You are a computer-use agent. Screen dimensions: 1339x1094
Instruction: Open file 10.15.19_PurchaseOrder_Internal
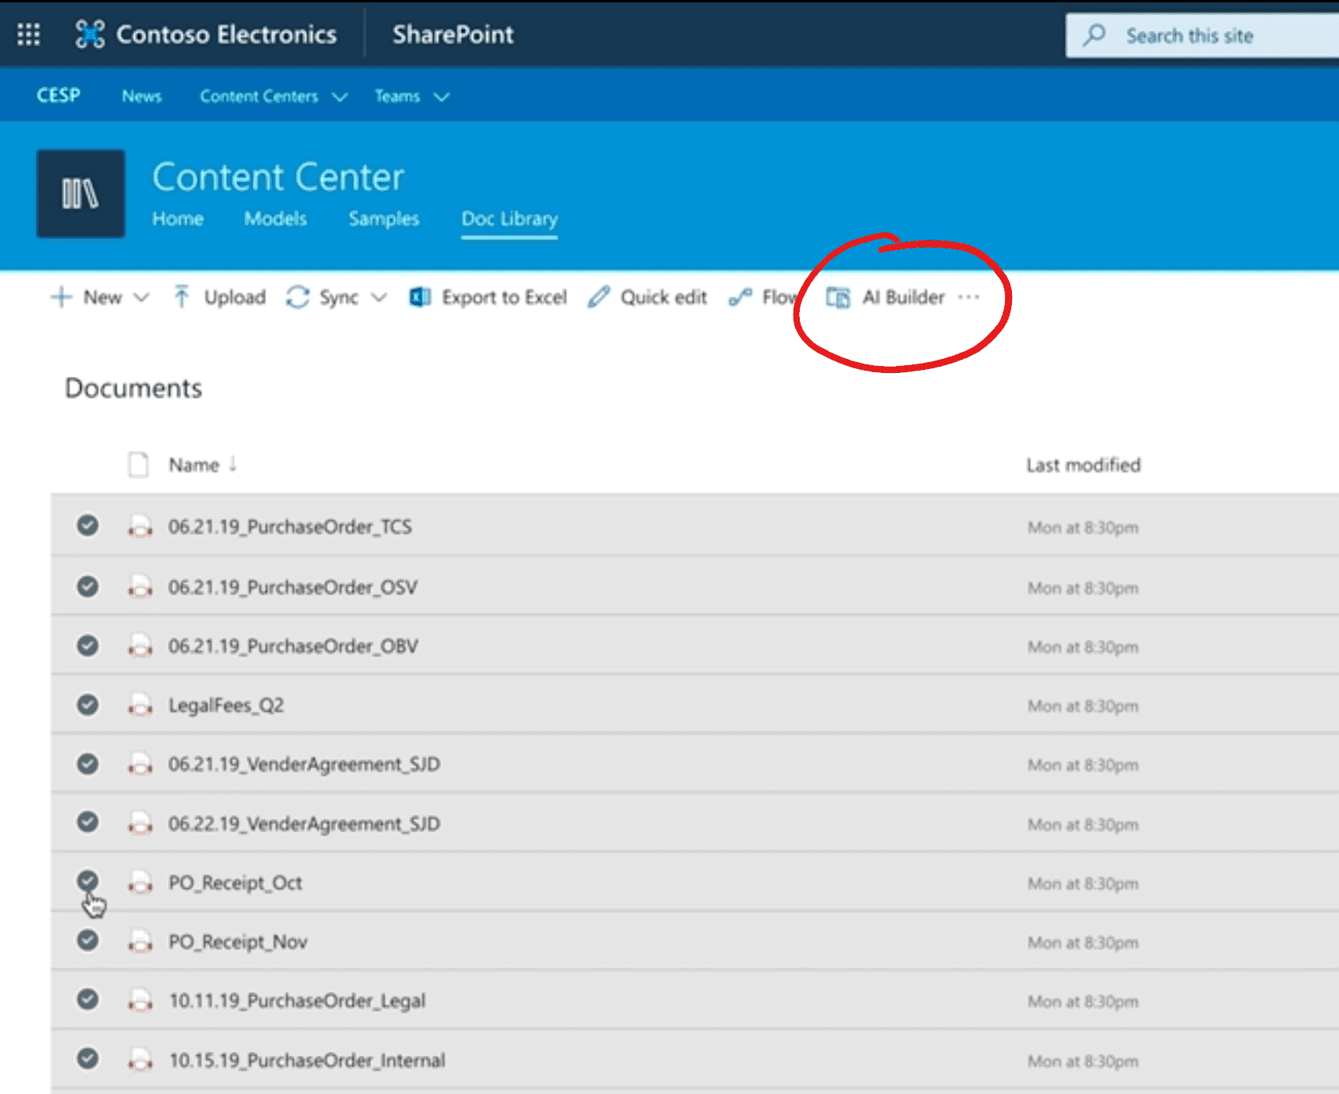click(307, 1060)
